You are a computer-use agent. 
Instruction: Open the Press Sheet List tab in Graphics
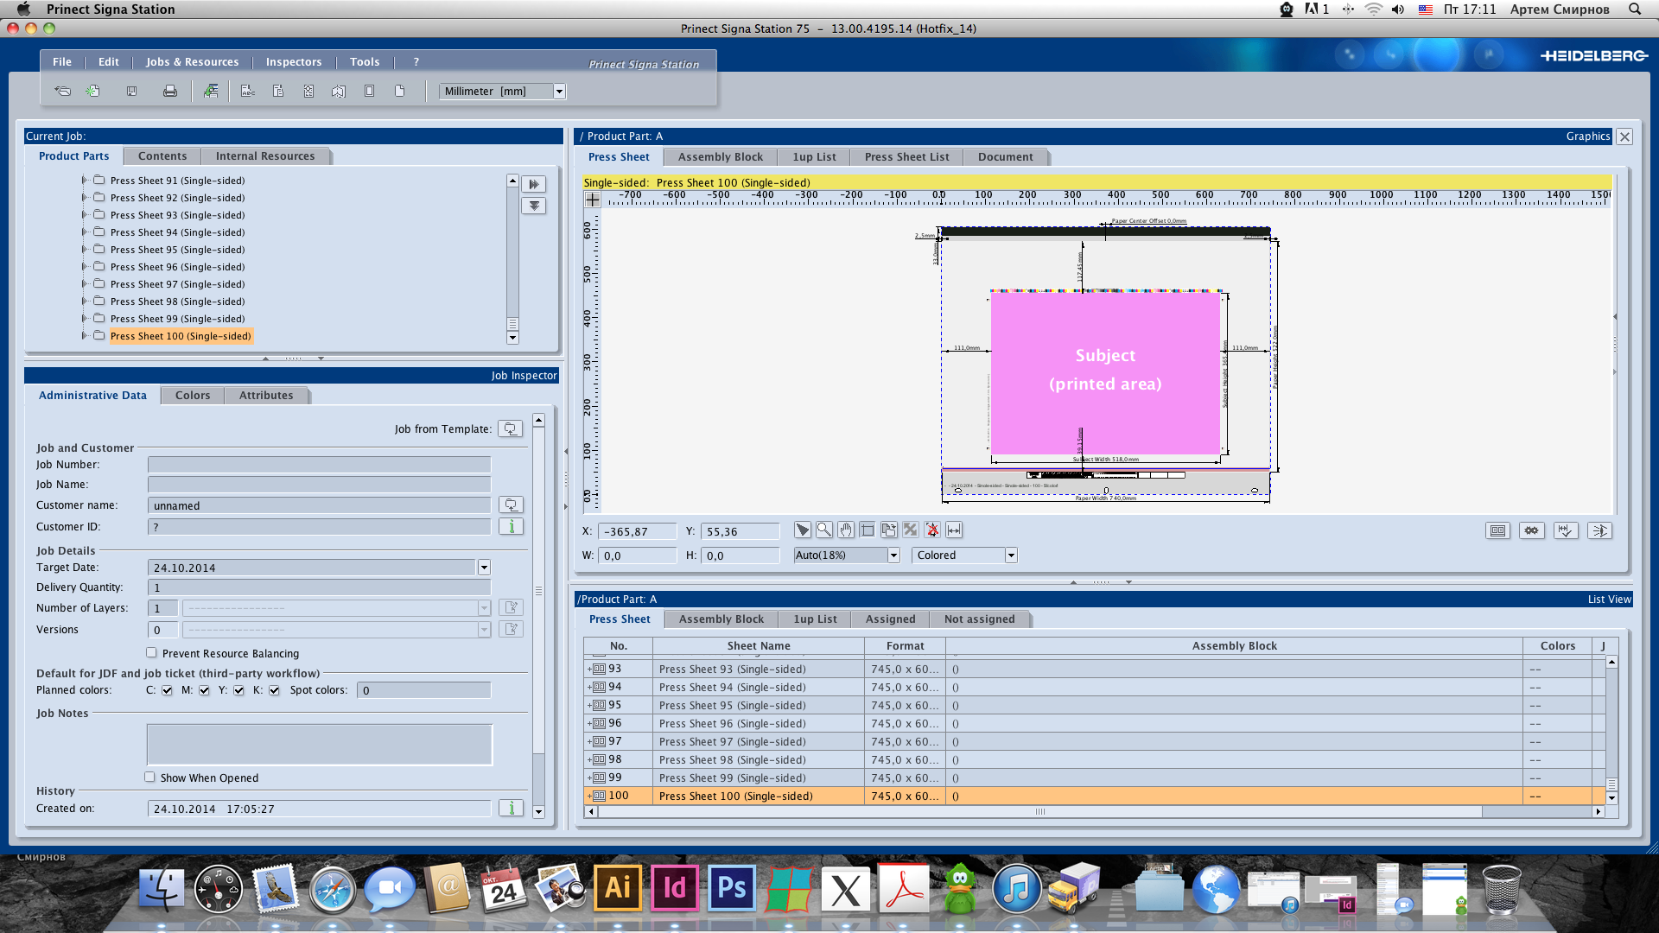click(906, 156)
